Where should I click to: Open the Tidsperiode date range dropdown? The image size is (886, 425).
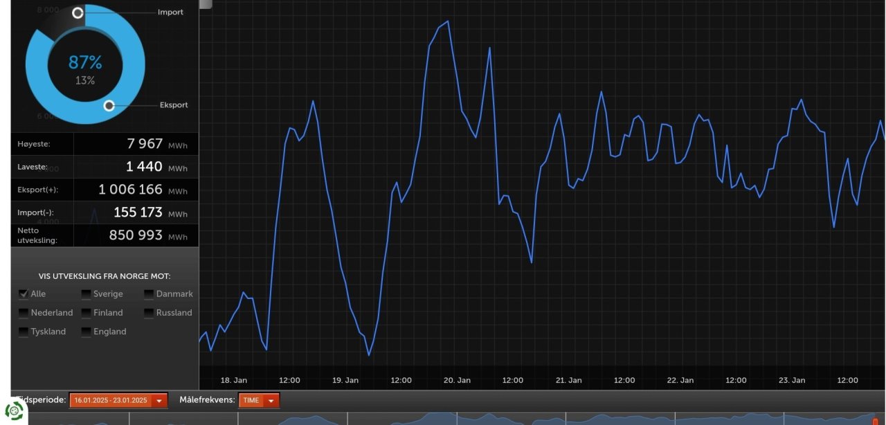tap(119, 400)
